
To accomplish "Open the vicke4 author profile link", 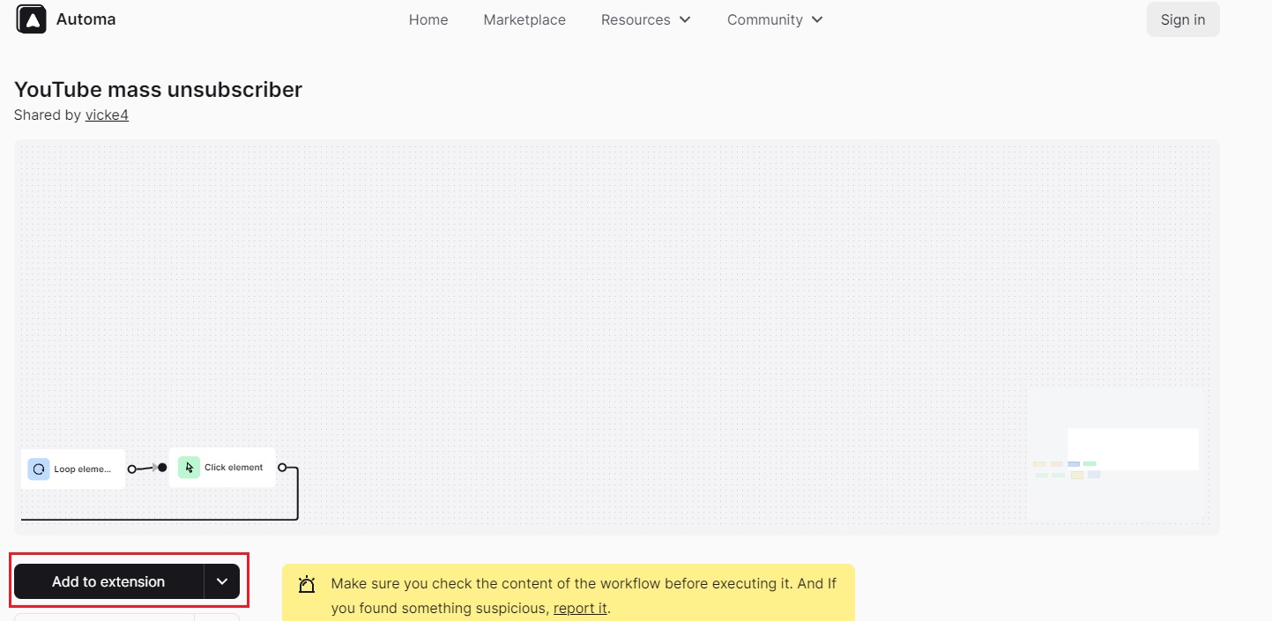I will 107,115.
